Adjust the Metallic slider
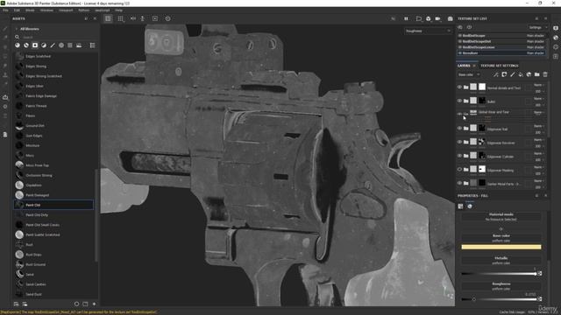This screenshot has height=315, width=561. click(x=500, y=274)
